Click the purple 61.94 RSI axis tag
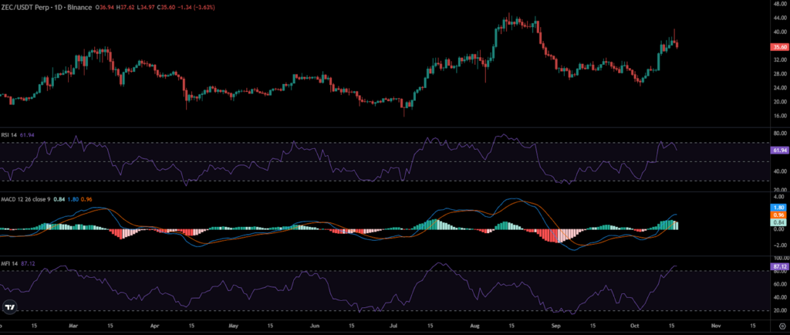790x335 pixels. (x=778, y=150)
